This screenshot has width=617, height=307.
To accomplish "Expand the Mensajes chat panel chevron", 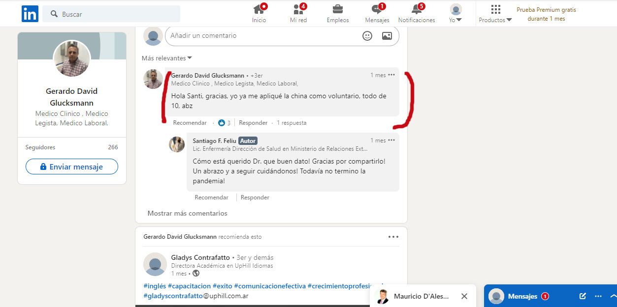I will pyautogui.click(x=613, y=296).
